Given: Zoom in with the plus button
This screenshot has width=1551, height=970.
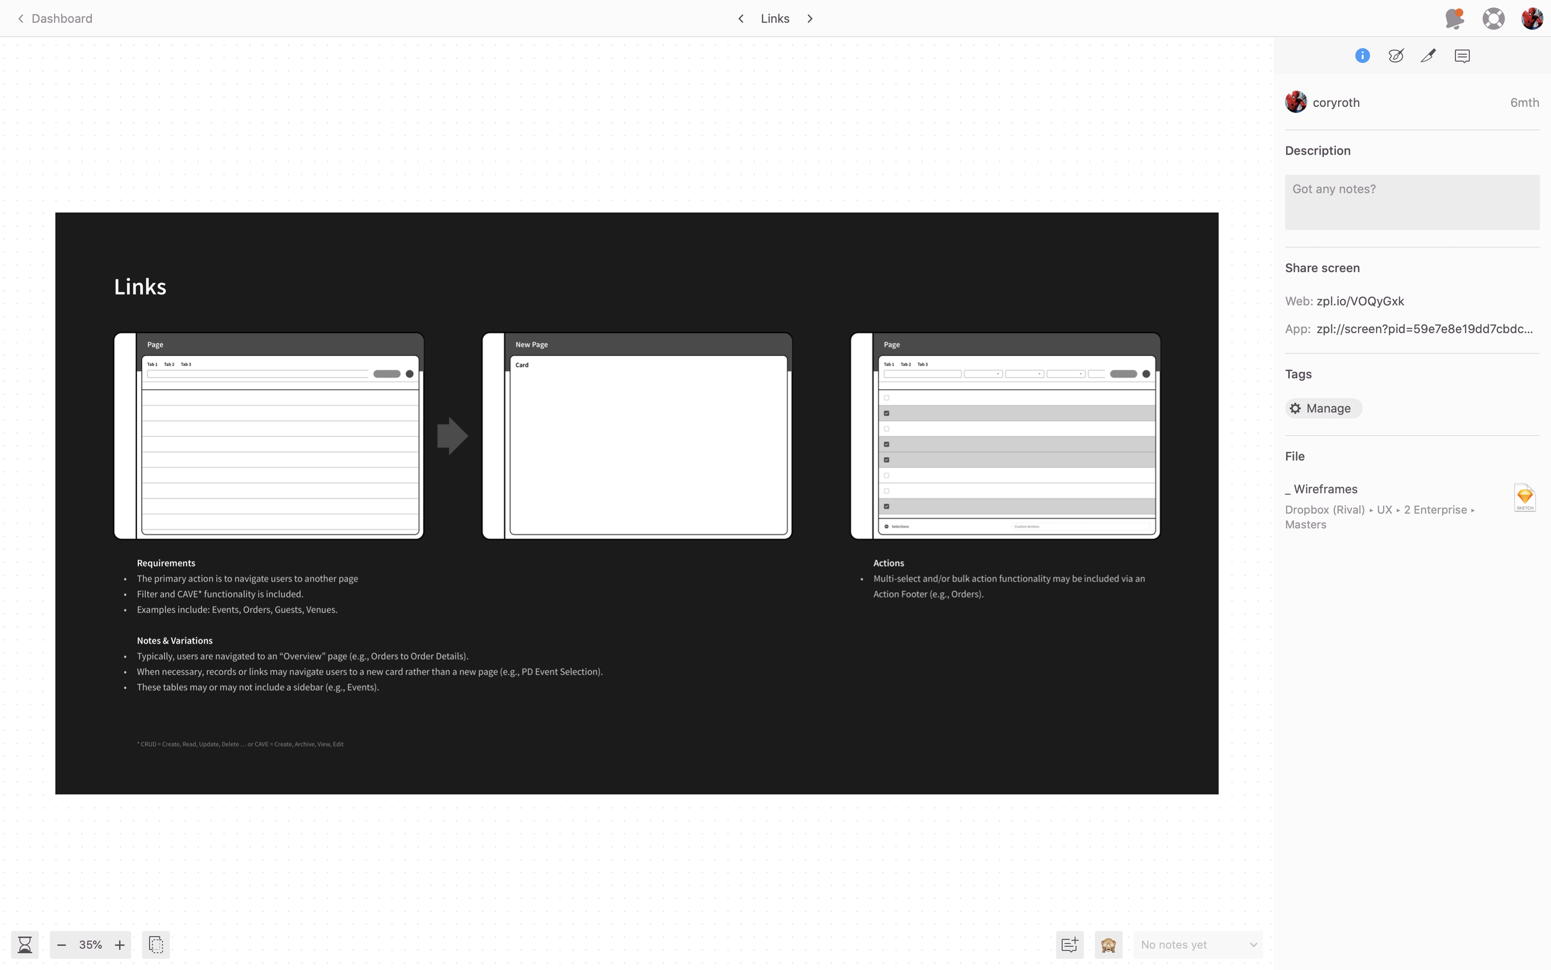Looking at the screenshot, I should tap(119, 945).
